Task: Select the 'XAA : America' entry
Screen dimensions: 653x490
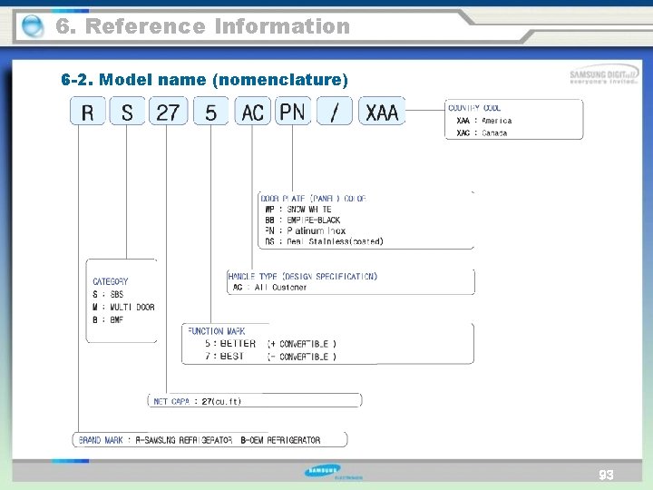Action: click(484, 121)
